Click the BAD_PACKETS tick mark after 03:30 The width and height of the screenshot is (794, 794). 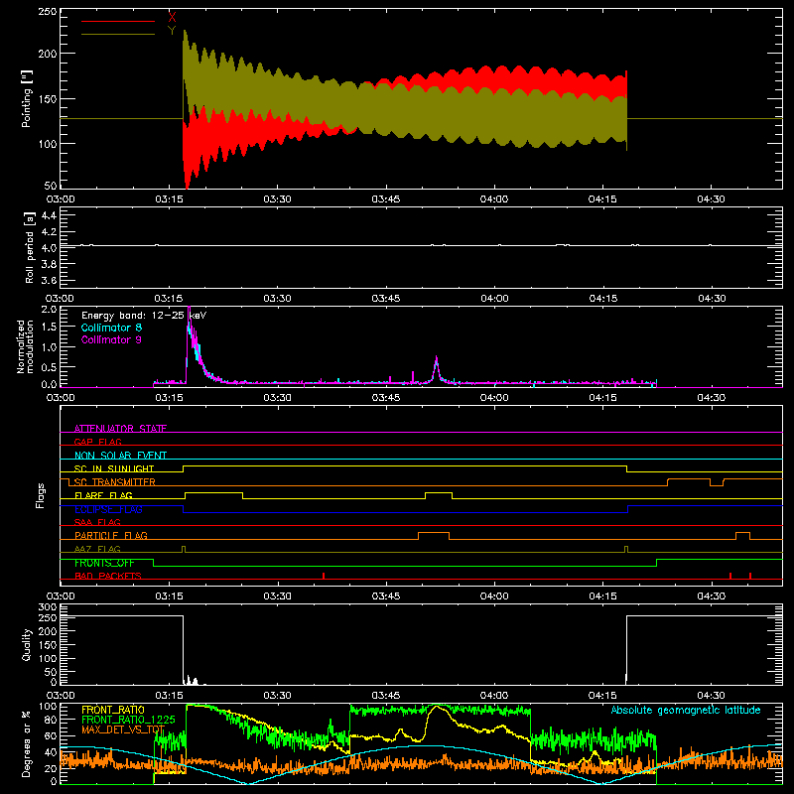324,576
